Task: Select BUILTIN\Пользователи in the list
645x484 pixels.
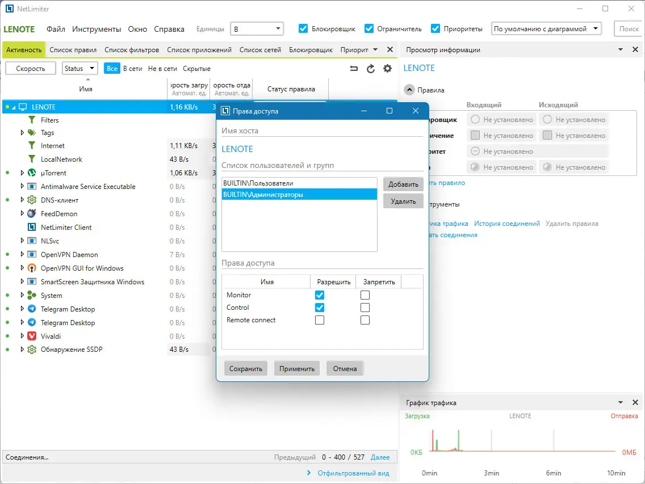Action: click(x=299, y=183)
